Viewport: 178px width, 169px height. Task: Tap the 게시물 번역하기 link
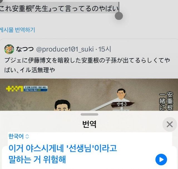[x=18, y=30]
